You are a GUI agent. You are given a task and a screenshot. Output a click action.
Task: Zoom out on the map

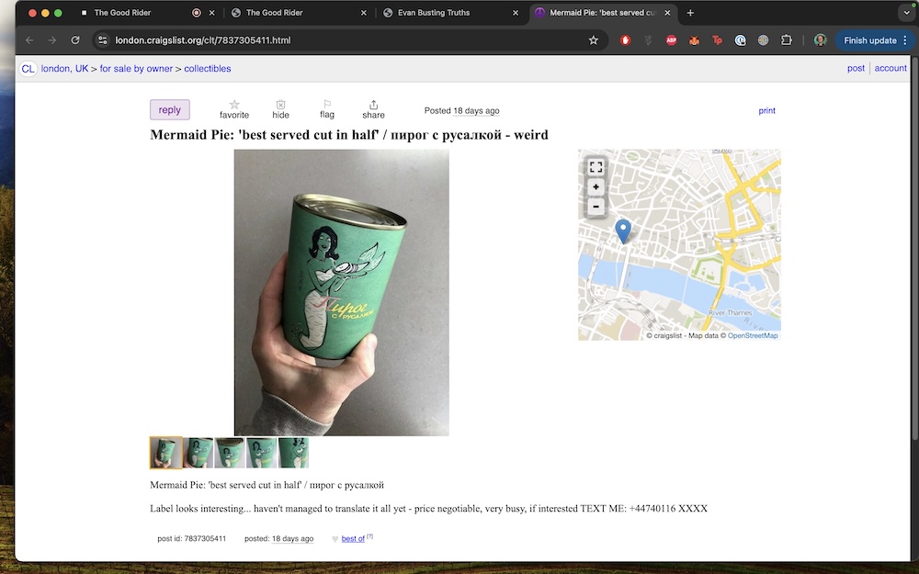click(596, 207)
